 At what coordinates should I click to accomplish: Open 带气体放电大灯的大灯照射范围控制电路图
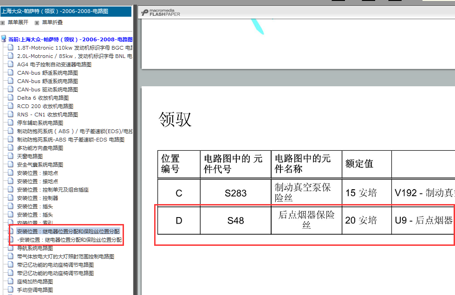pyautogui.click(x=65, y=257)
